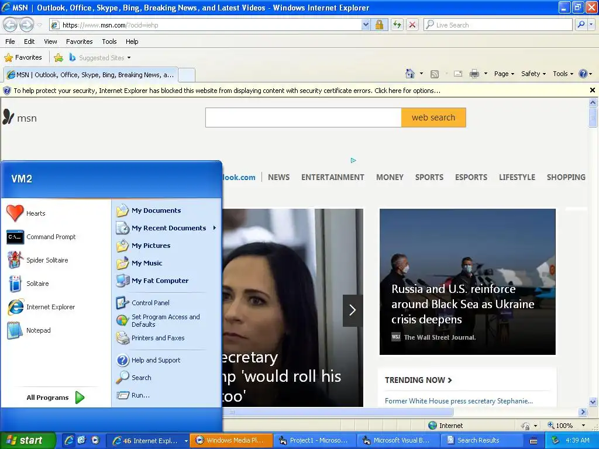Open Russia and U.S. Black Sea article
599x449 pixels.
pos(462,304)
